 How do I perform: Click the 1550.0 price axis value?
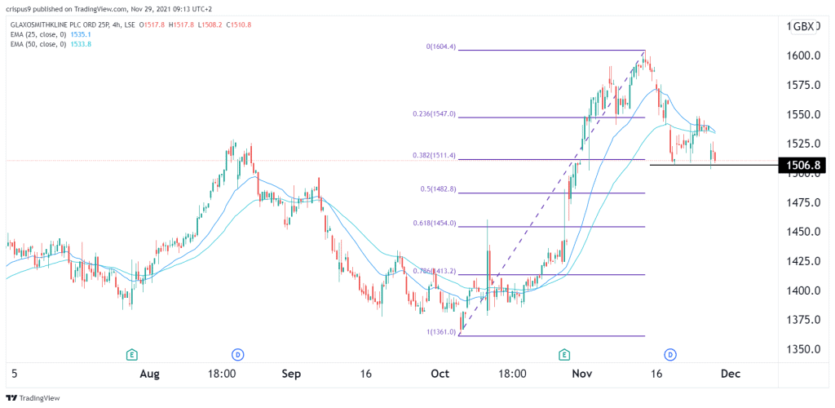click(x=802, y=114)
